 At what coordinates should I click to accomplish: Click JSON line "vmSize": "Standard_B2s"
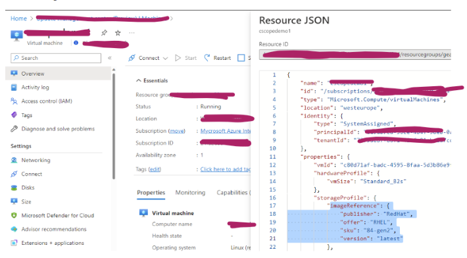(x=366, y=181)
